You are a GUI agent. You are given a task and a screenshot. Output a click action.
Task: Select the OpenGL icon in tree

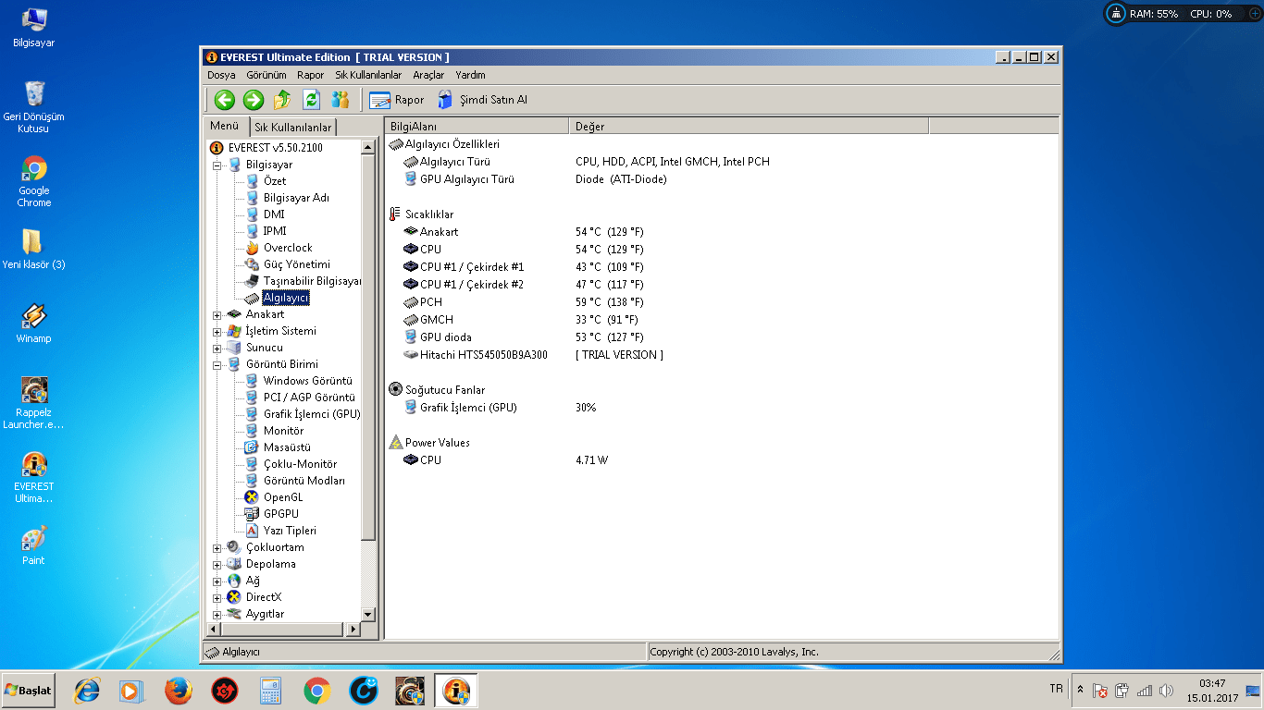[252, 497]
